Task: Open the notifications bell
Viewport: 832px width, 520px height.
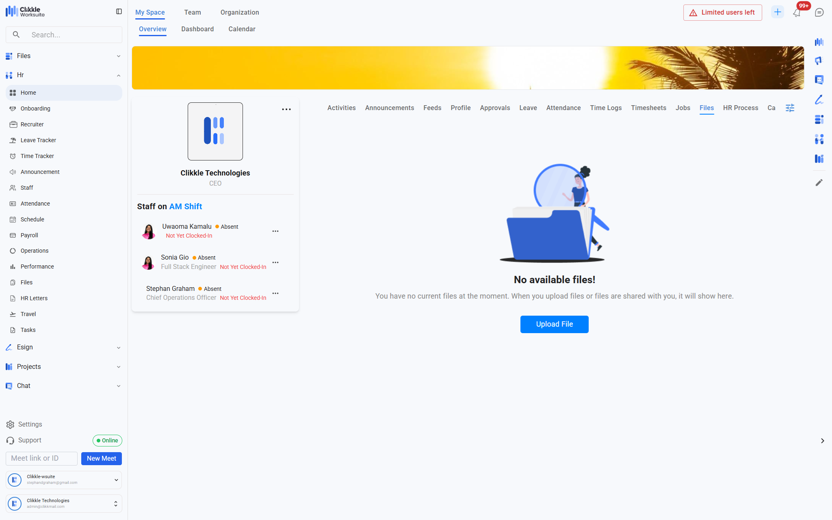Action: click(797, 13)
